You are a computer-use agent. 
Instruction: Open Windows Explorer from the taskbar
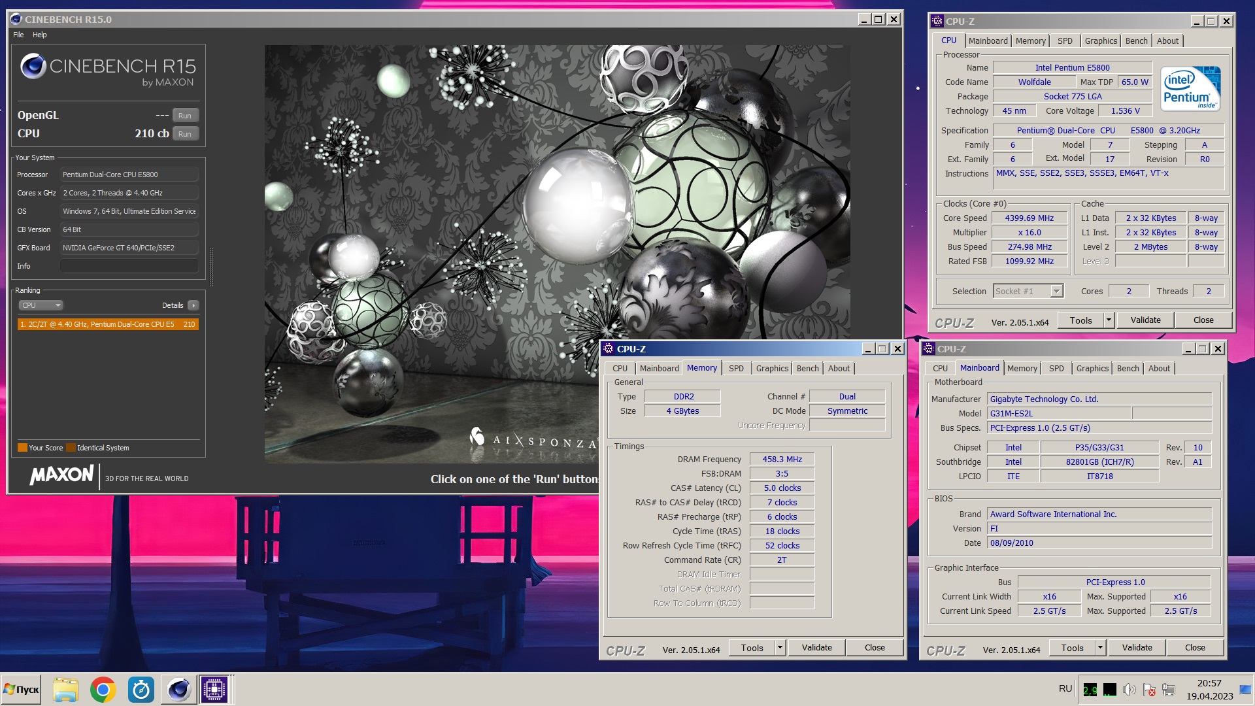[x=65, y=690]
